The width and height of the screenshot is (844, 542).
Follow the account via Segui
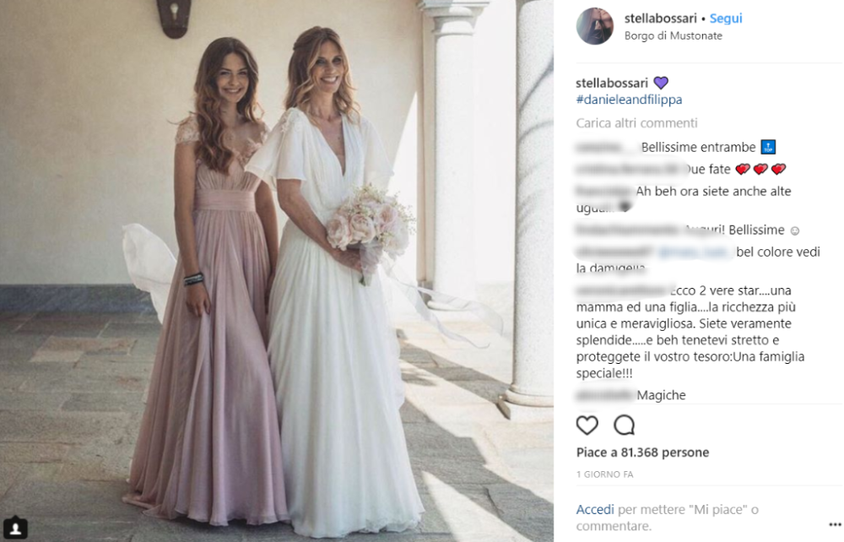(x=726, y=19)
